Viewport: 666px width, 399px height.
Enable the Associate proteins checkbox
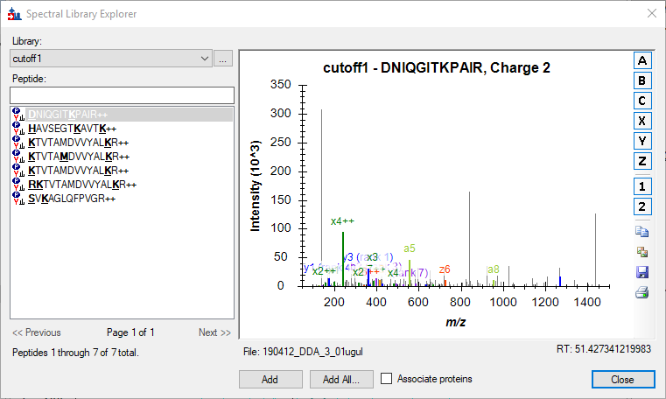click(387, 379)
